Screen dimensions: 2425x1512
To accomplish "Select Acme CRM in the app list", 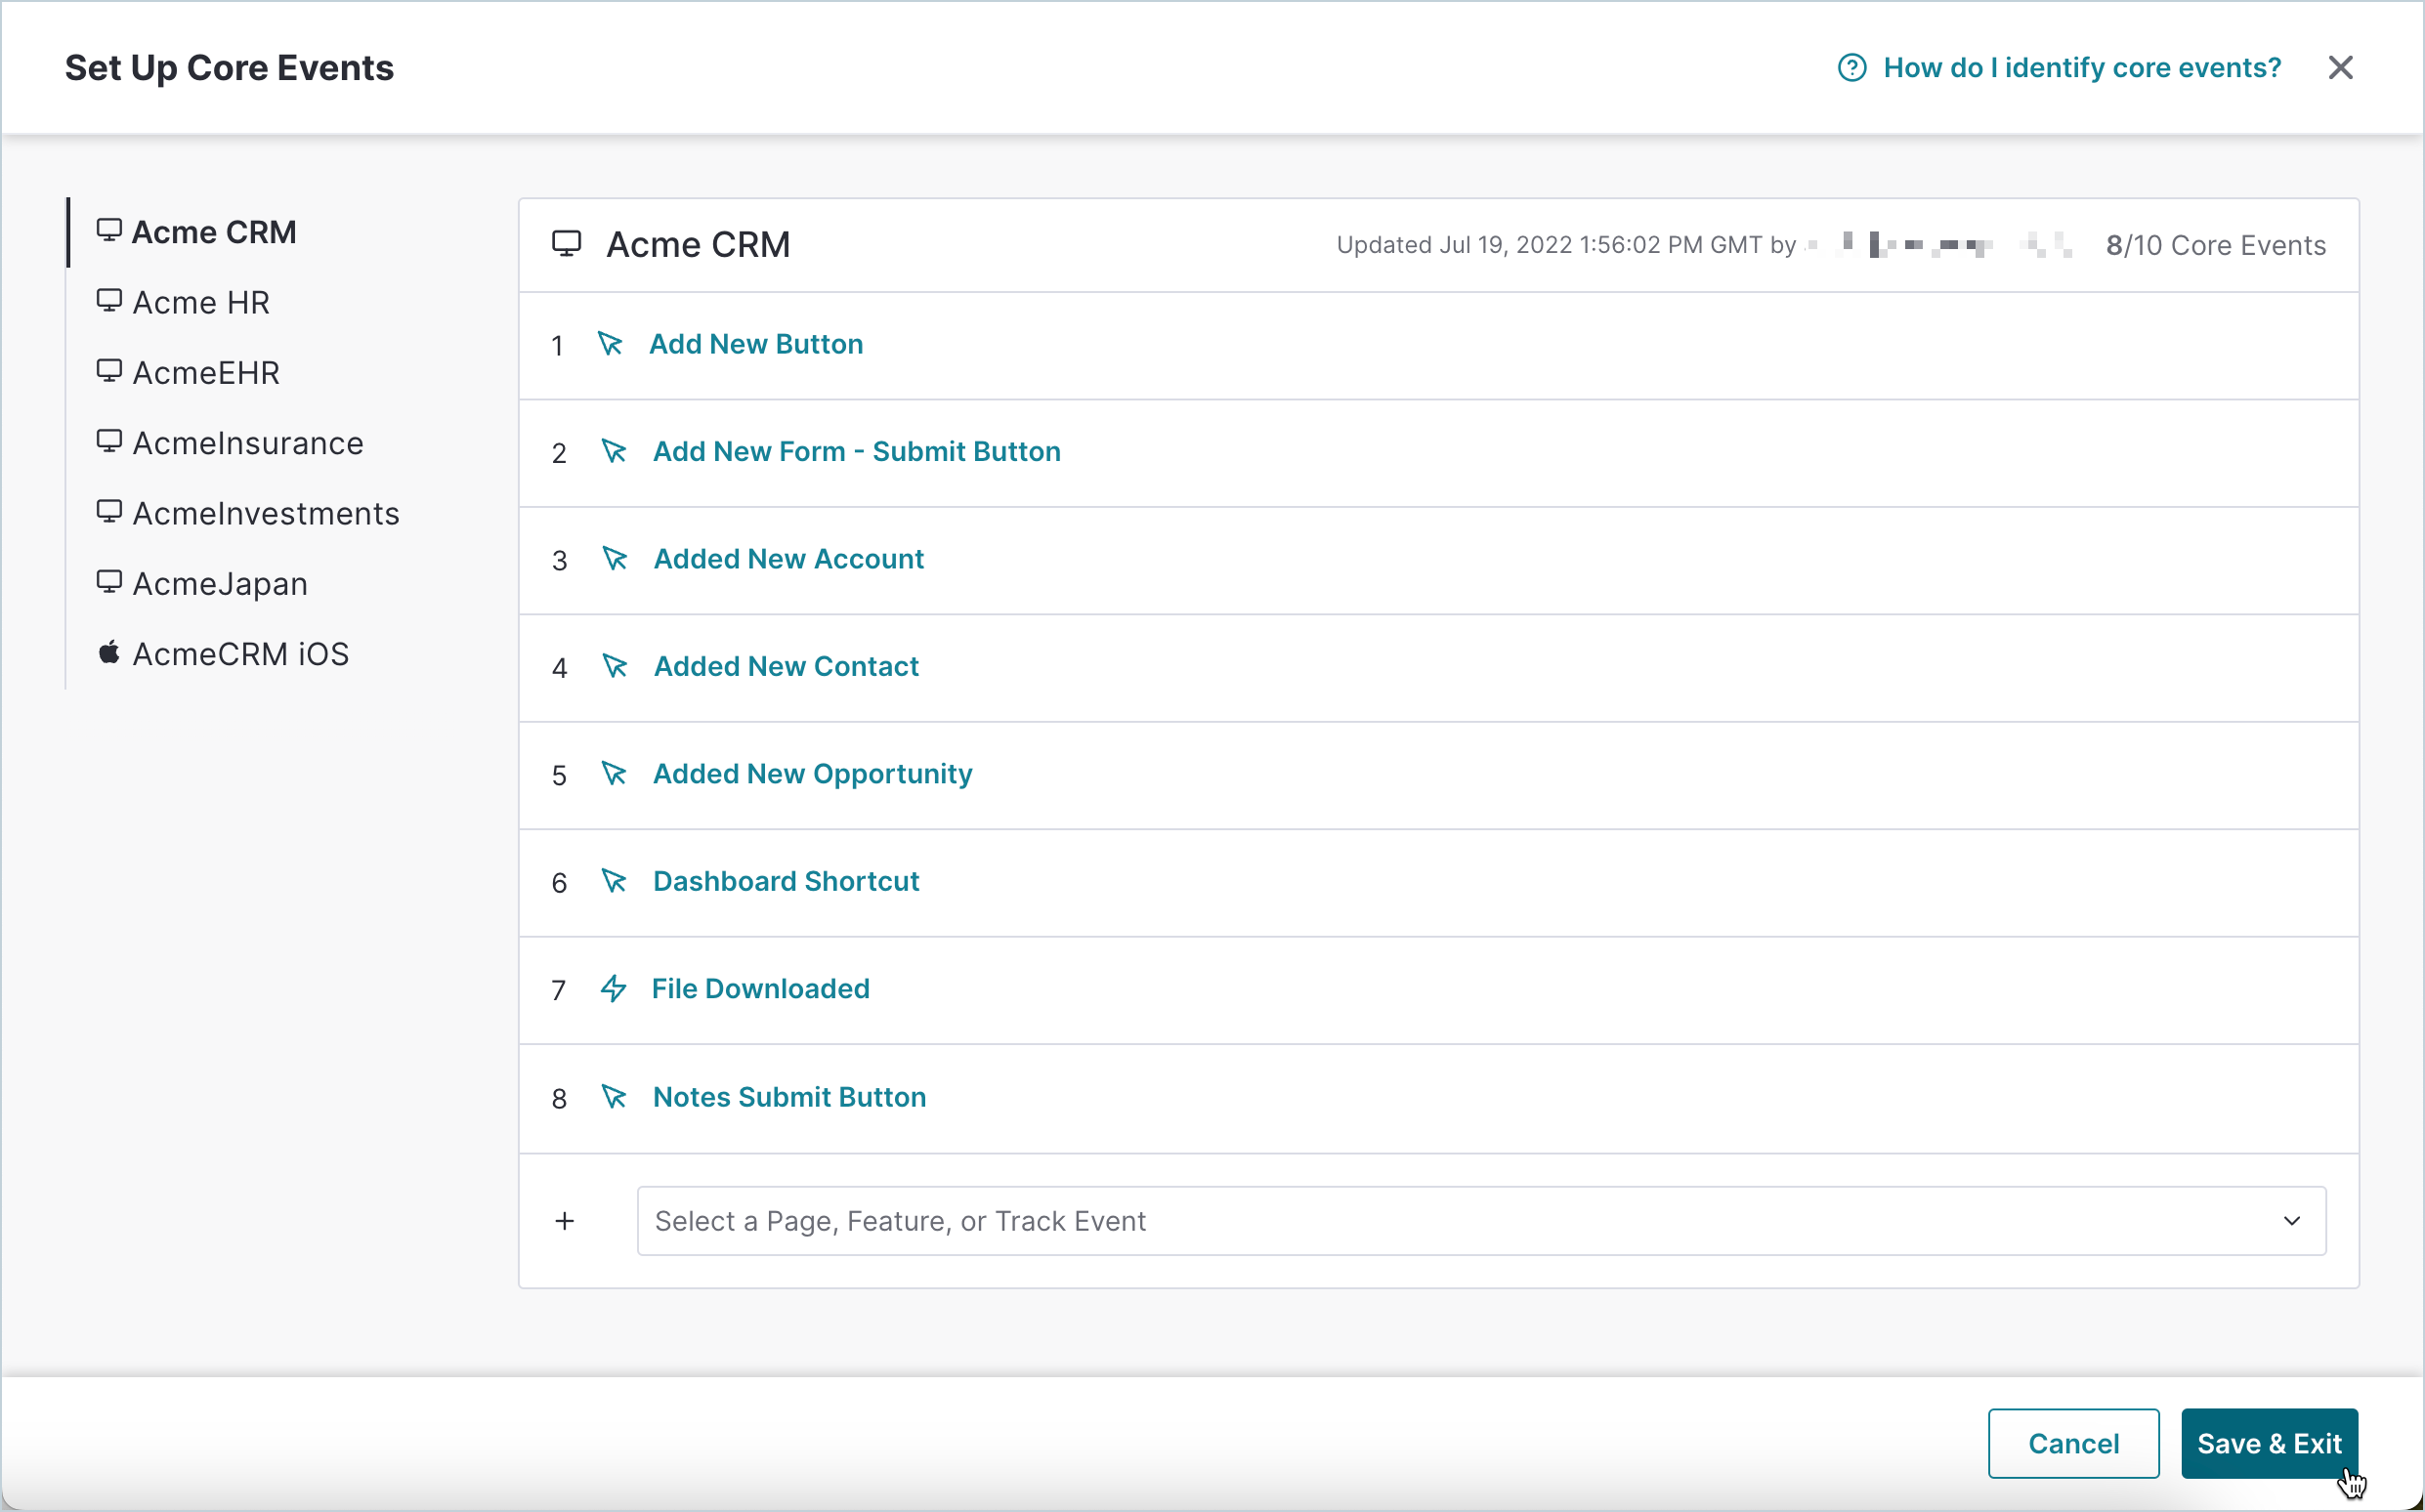I will click(x=214, y=232).
